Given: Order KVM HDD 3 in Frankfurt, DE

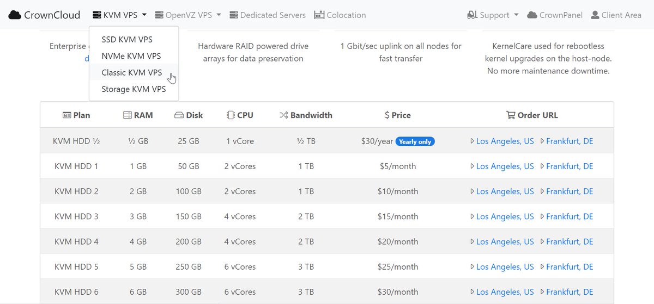Looking at the screenshot, I should click(x=570, y=216).
